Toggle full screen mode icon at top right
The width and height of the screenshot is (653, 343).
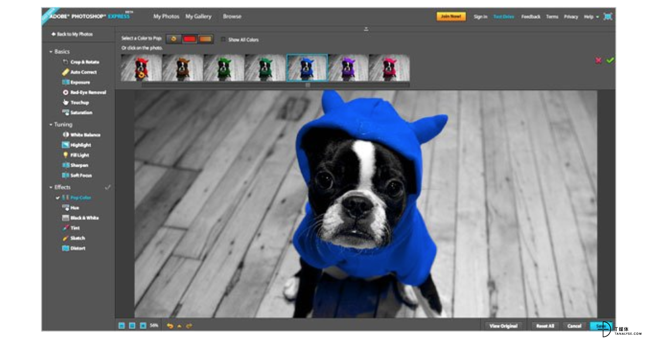[x=608, y=17]
